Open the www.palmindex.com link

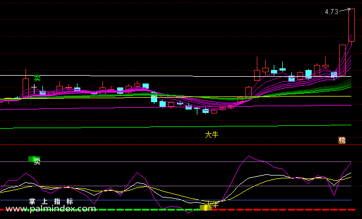pyautogui.click(x=50, y=209)
